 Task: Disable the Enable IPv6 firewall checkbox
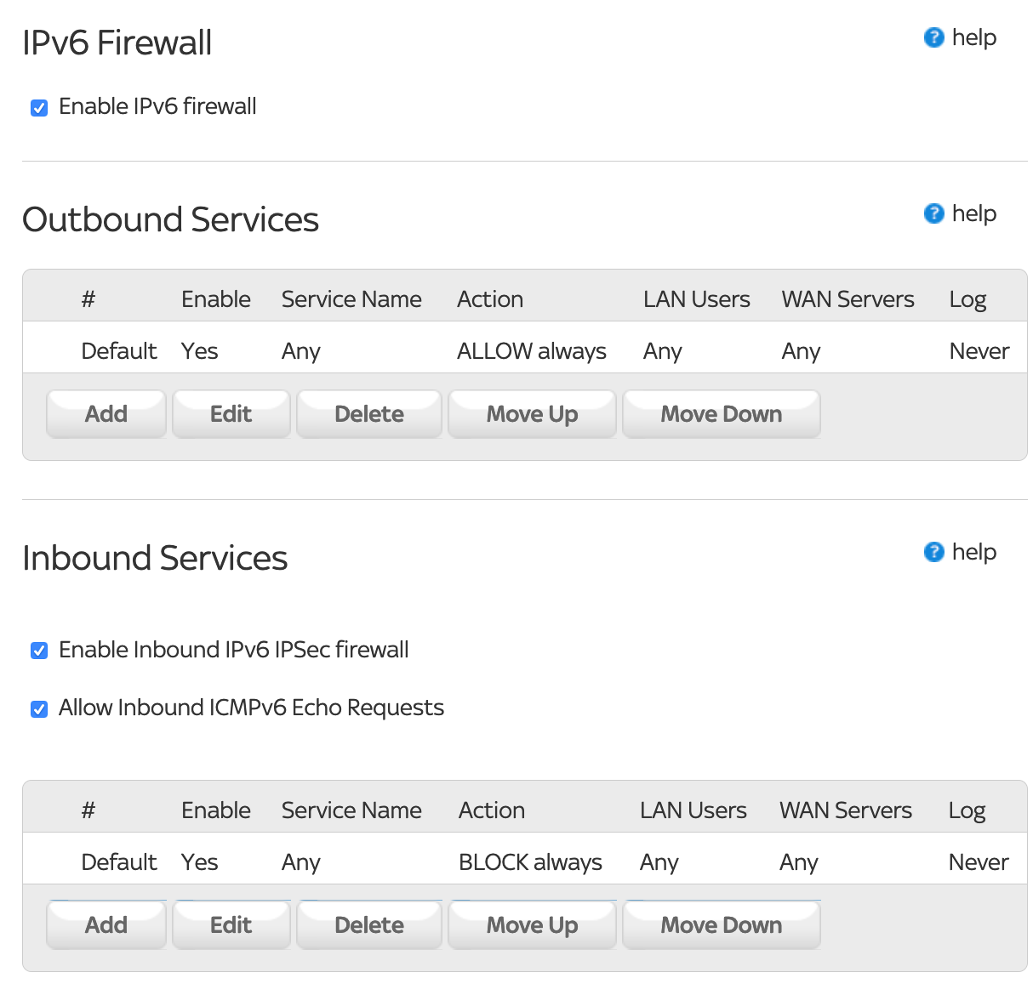point(39,108)
